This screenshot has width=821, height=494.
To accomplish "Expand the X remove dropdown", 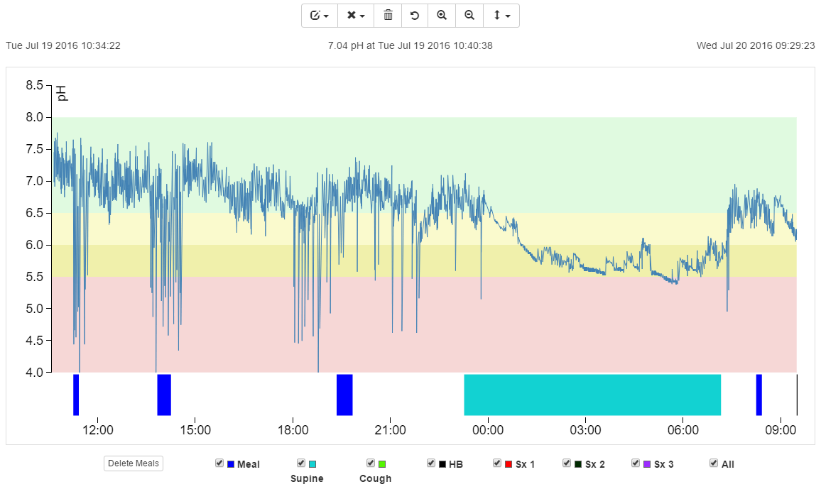I will coord(356,16).
